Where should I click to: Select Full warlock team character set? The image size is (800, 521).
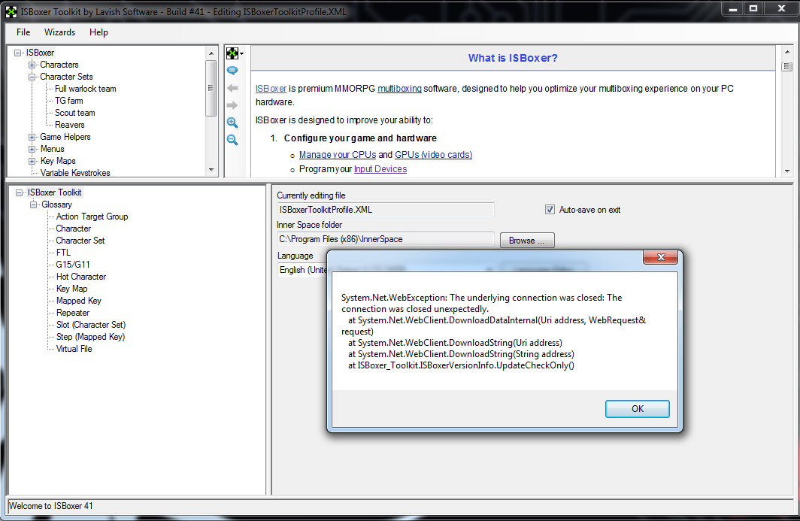[85, 89]
